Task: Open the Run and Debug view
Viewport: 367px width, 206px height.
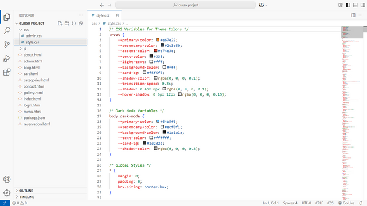Action: tap(7, 58)
